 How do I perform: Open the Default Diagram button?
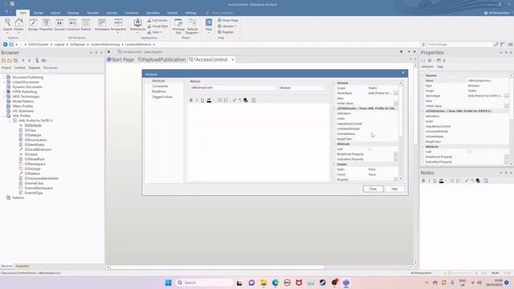point(193,26)
